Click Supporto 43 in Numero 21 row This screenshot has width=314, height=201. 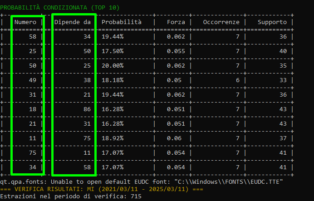click(283, 124)
